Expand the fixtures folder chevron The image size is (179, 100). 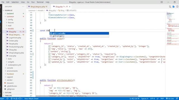pyautogui.click(x=6, y=22)
